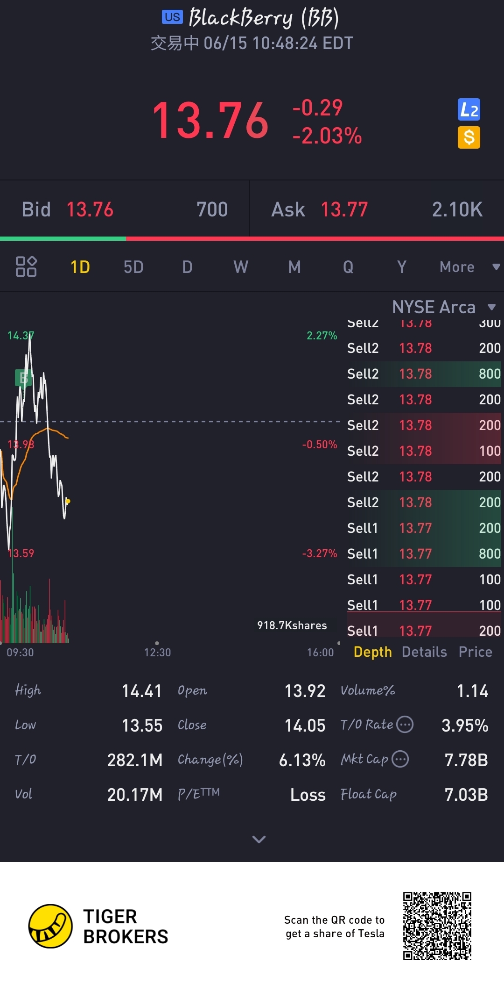The height and width of the screenshot is (991, 504).
Task: Tap the Mkt Cap value 7.78B
Action: (466, 760)
